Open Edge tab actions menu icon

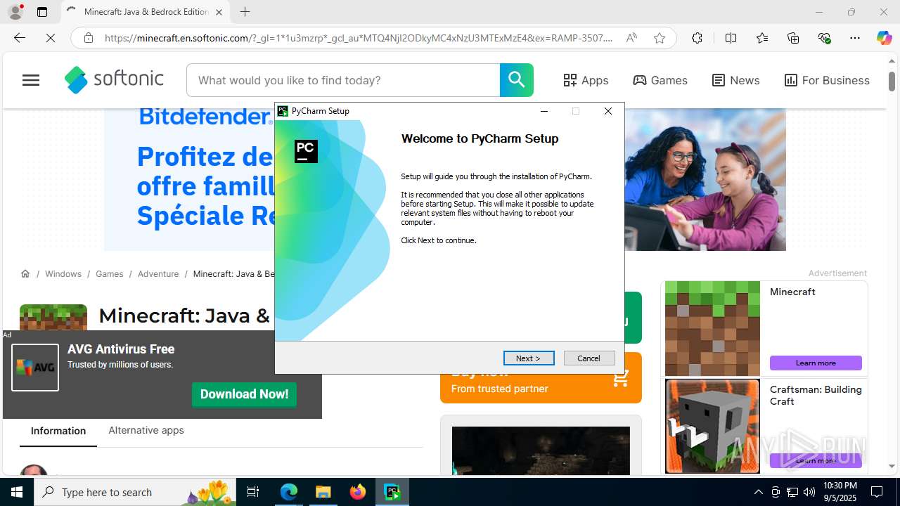pyautogui.click(x=42, y=12)
